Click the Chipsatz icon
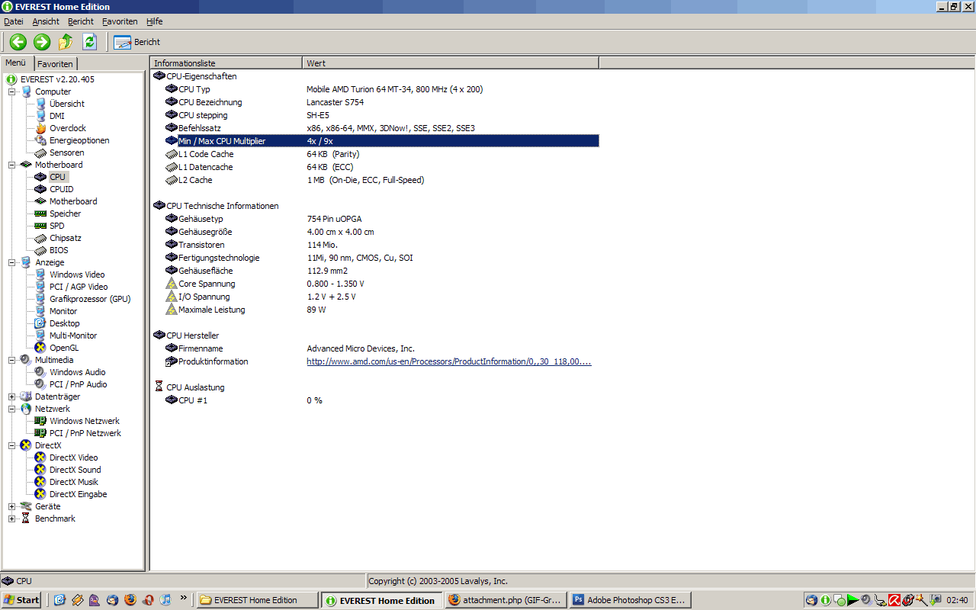This screenshot has height=610, width=976. [40, 238]
